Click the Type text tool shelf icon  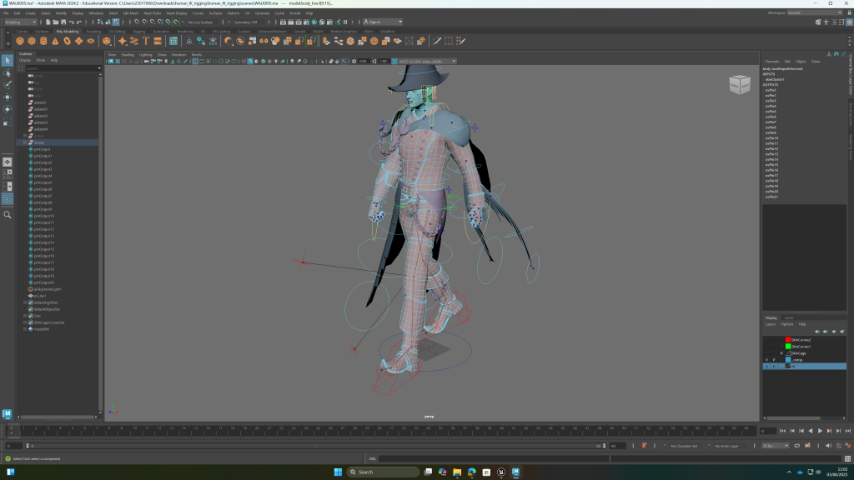tap(146, 41)
